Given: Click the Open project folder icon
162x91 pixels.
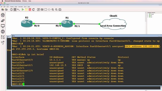Looking at the screenshot, I should coord(6,10).
